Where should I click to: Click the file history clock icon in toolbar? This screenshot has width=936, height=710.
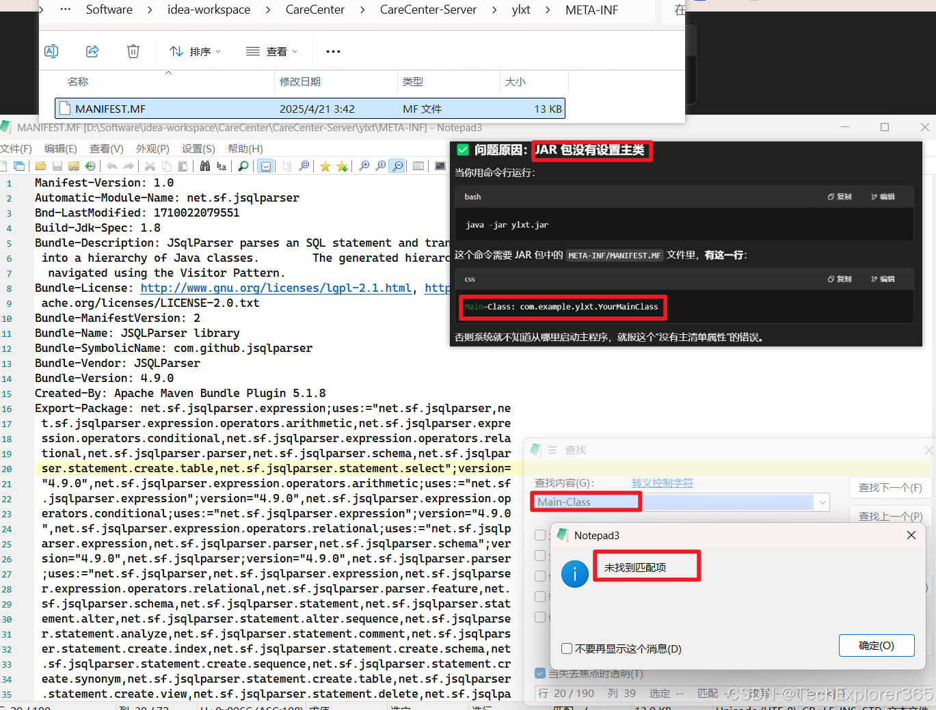[x=90, y=166]
